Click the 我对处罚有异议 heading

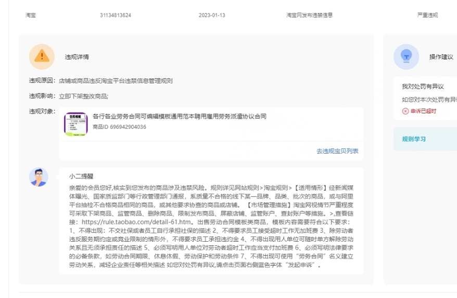pyautogui.click(x=422, y=86)
